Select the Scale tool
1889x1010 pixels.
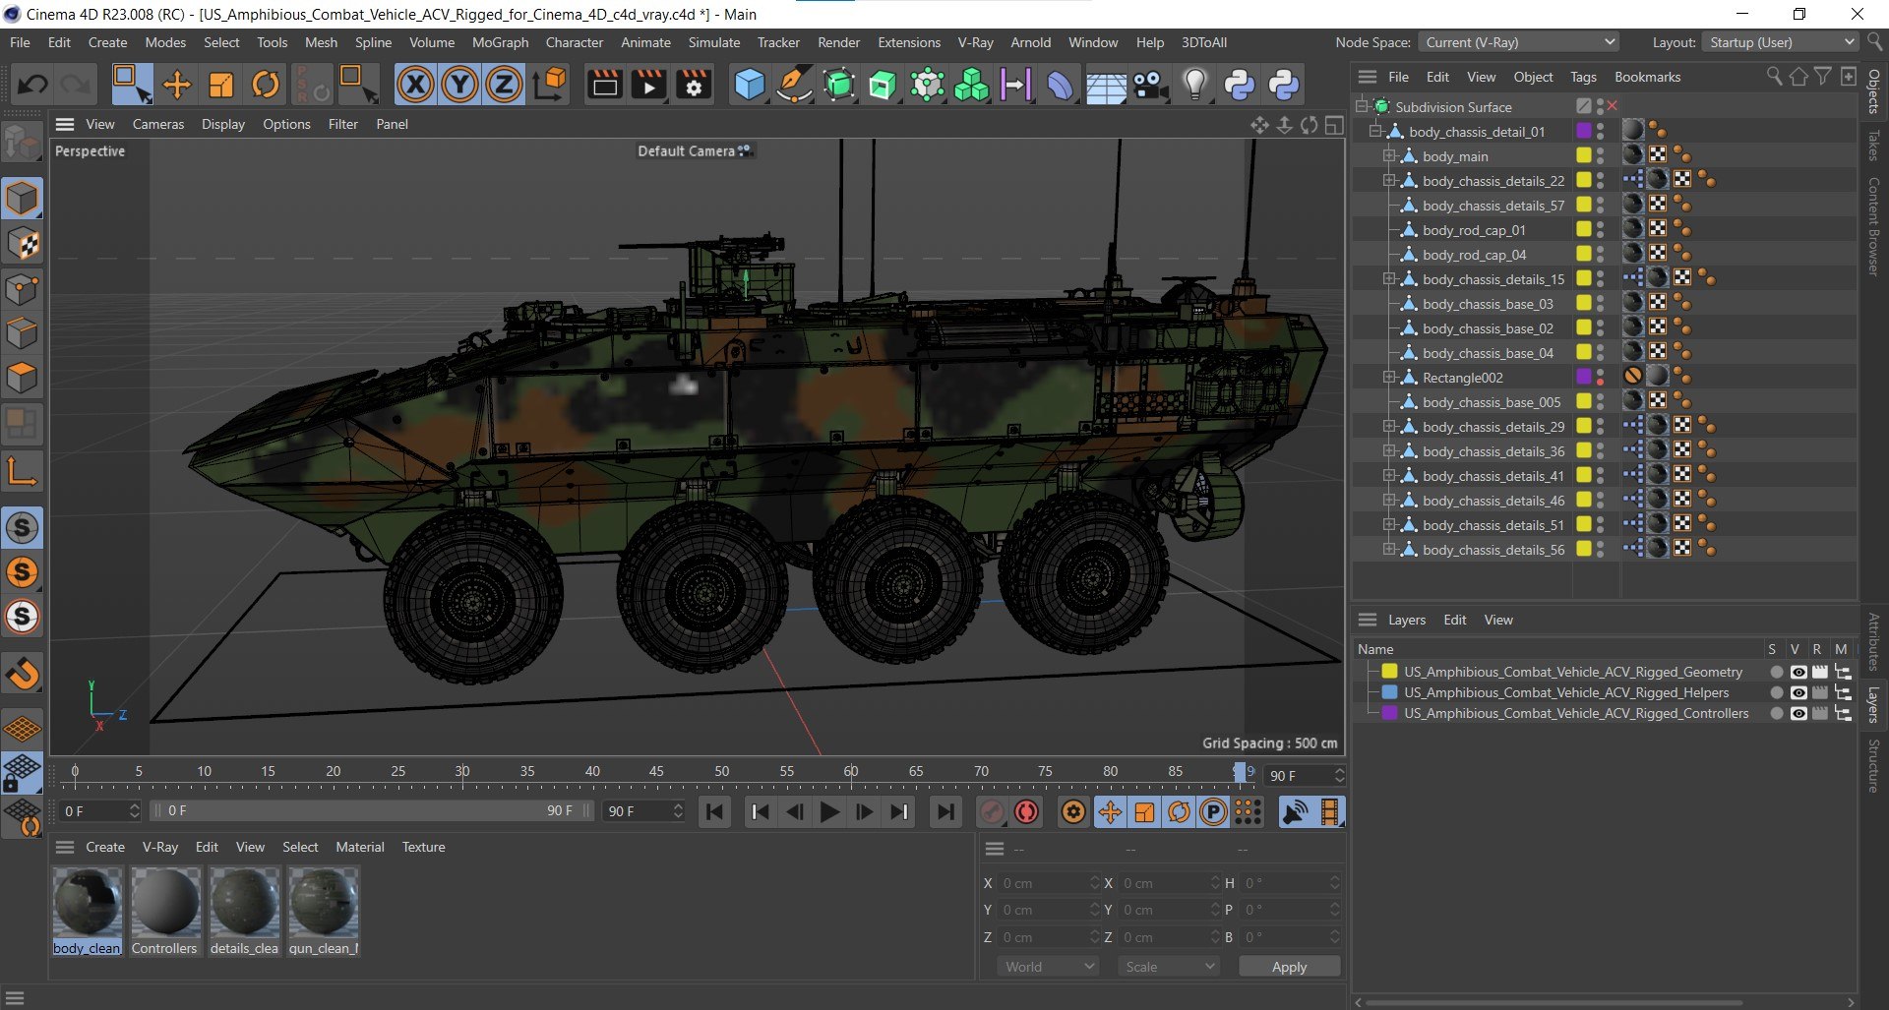click(x=221, y=85)
